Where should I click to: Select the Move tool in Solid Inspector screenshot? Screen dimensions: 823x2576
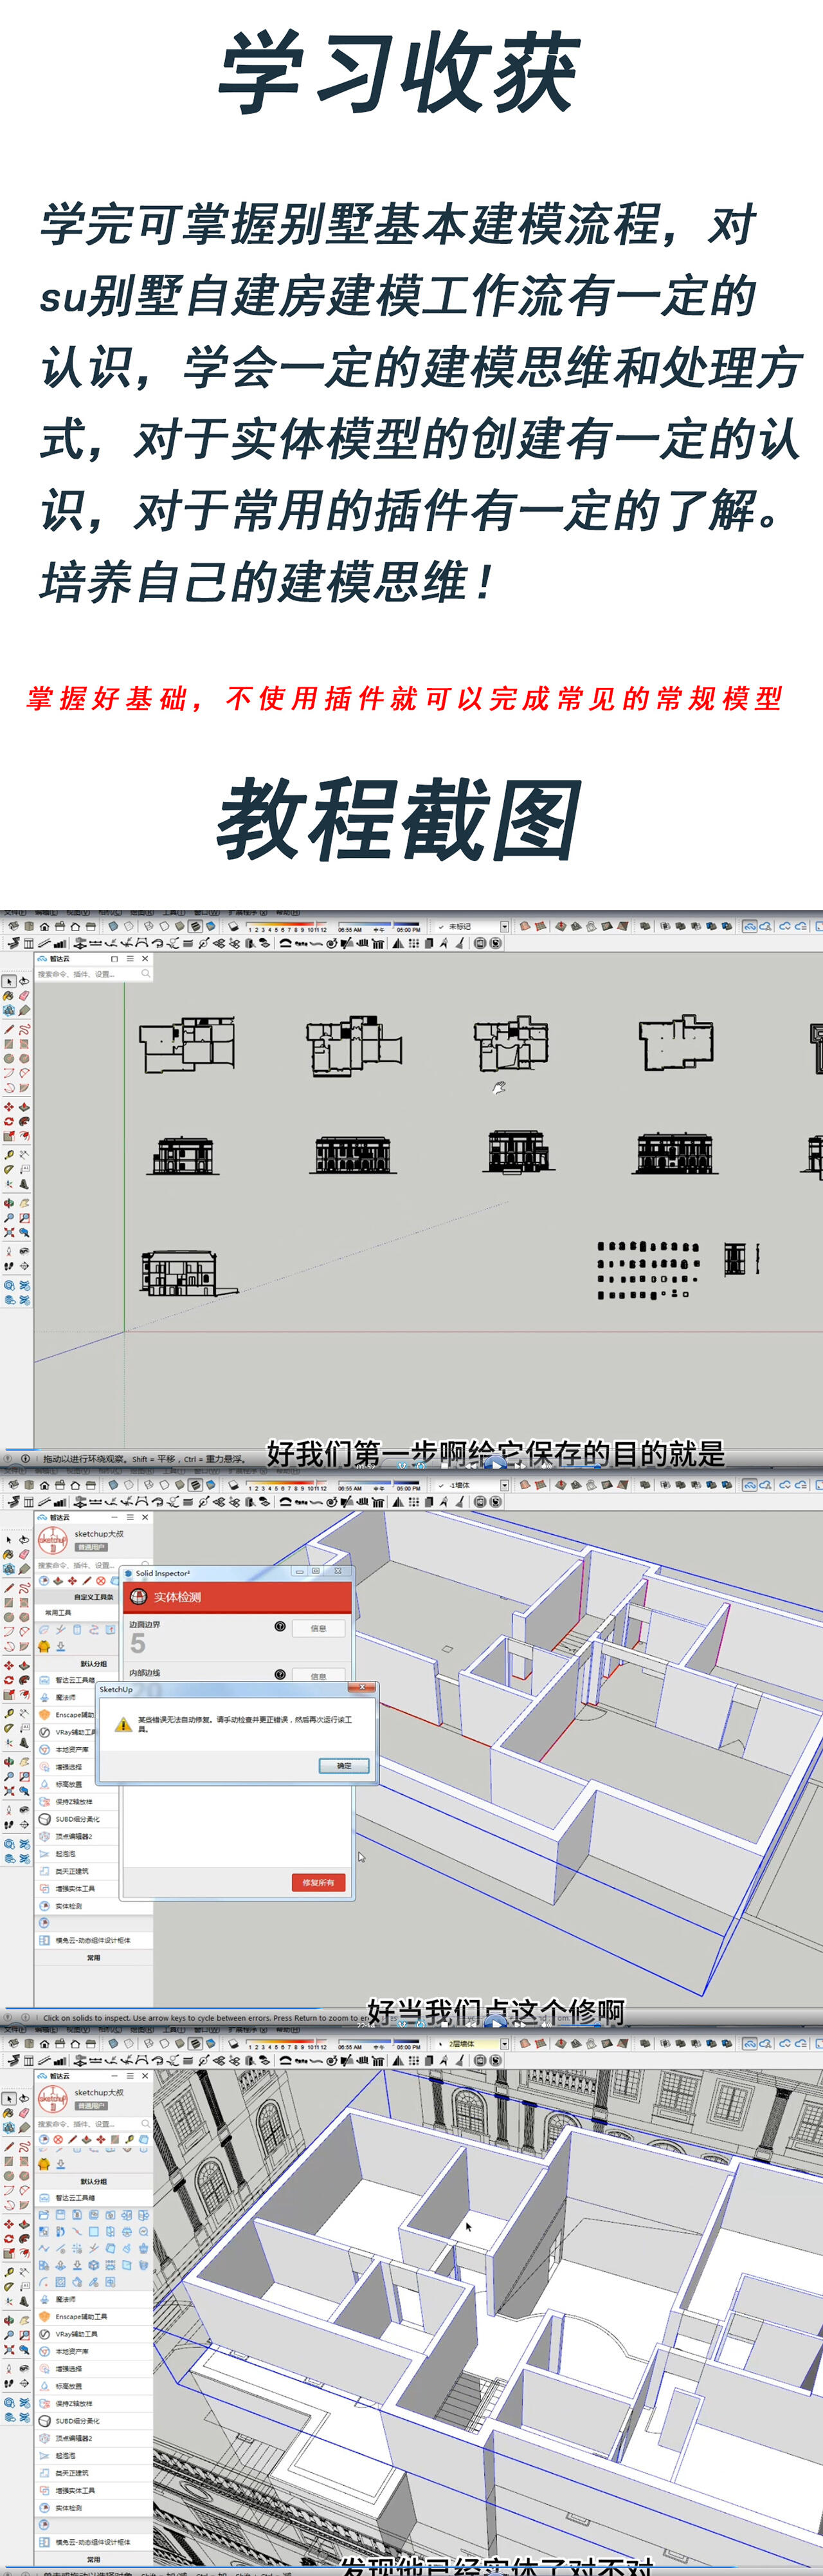pyautogui.click(x=8, y=1665)
